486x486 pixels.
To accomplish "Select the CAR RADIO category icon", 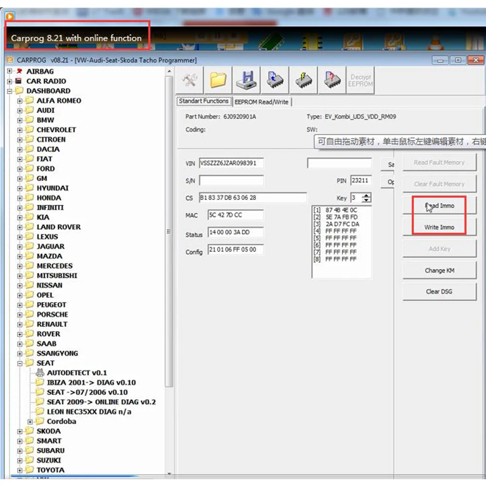I will pos(18,81).
